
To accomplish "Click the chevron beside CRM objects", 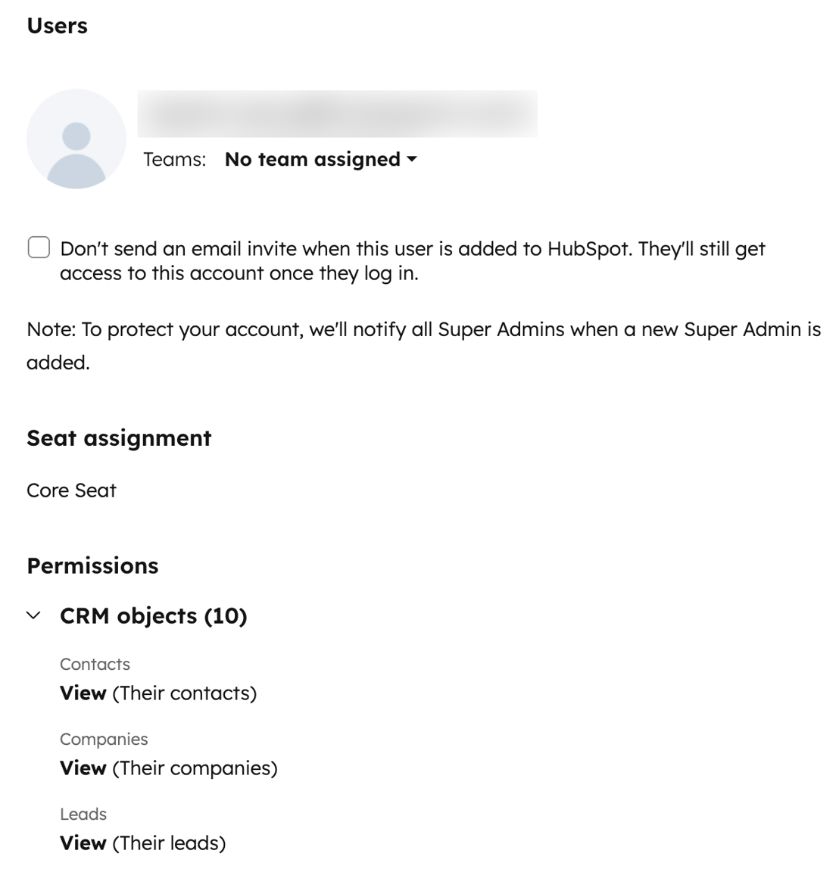I will [x=33, y=615].
